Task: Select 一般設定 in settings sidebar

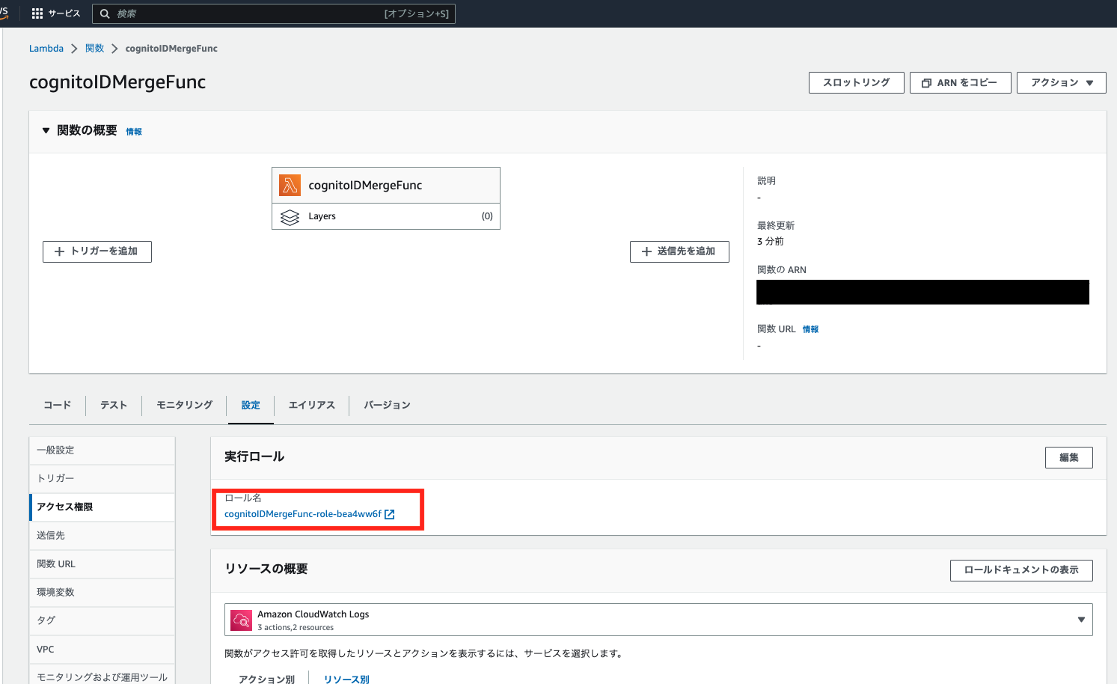Action: [x=102, y=451]
